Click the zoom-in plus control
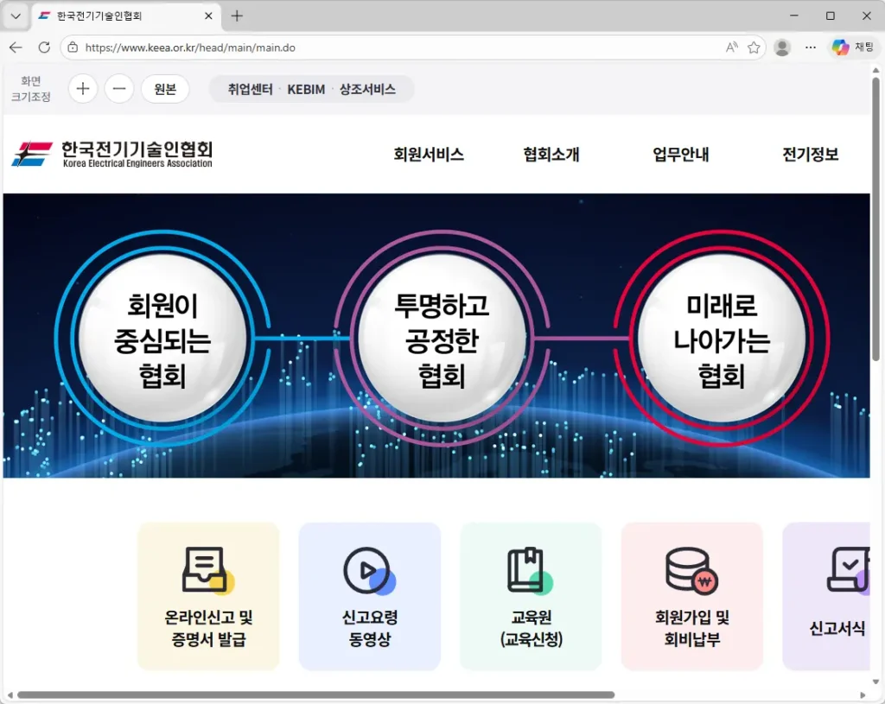This screenshot has width=885, height=704. pos(82,89)
